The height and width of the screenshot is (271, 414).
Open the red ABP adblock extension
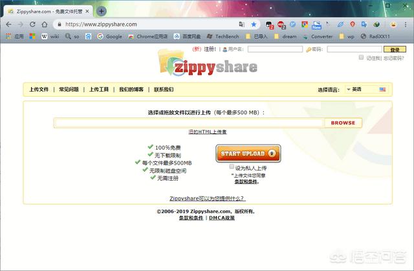281,25
